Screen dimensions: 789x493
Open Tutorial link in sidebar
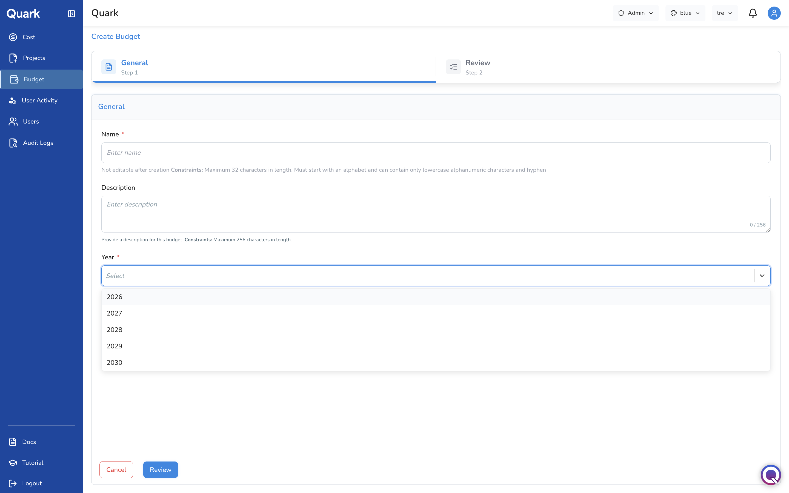[x=41, y=463]
